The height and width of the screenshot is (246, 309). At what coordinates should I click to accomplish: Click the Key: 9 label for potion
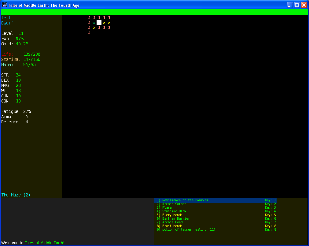pos(270,229)
